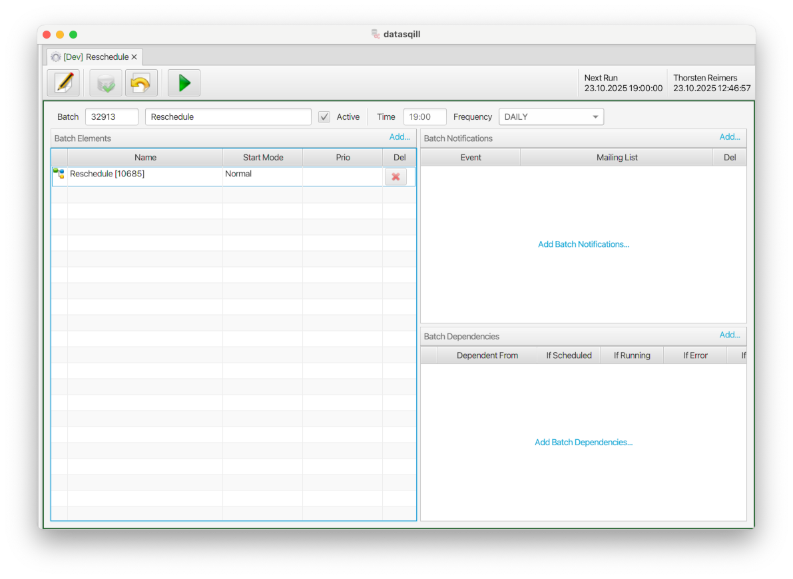Click the gear icon on the Reschedule tab

(x=56, y=57)
